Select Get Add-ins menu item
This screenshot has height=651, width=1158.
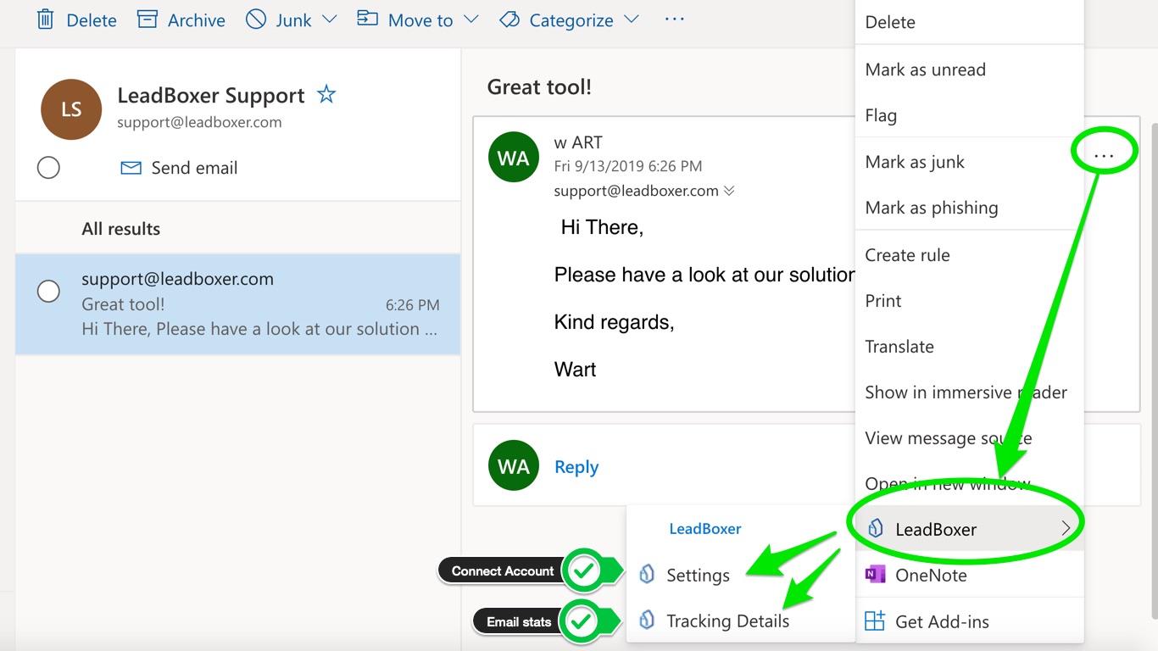970,621
